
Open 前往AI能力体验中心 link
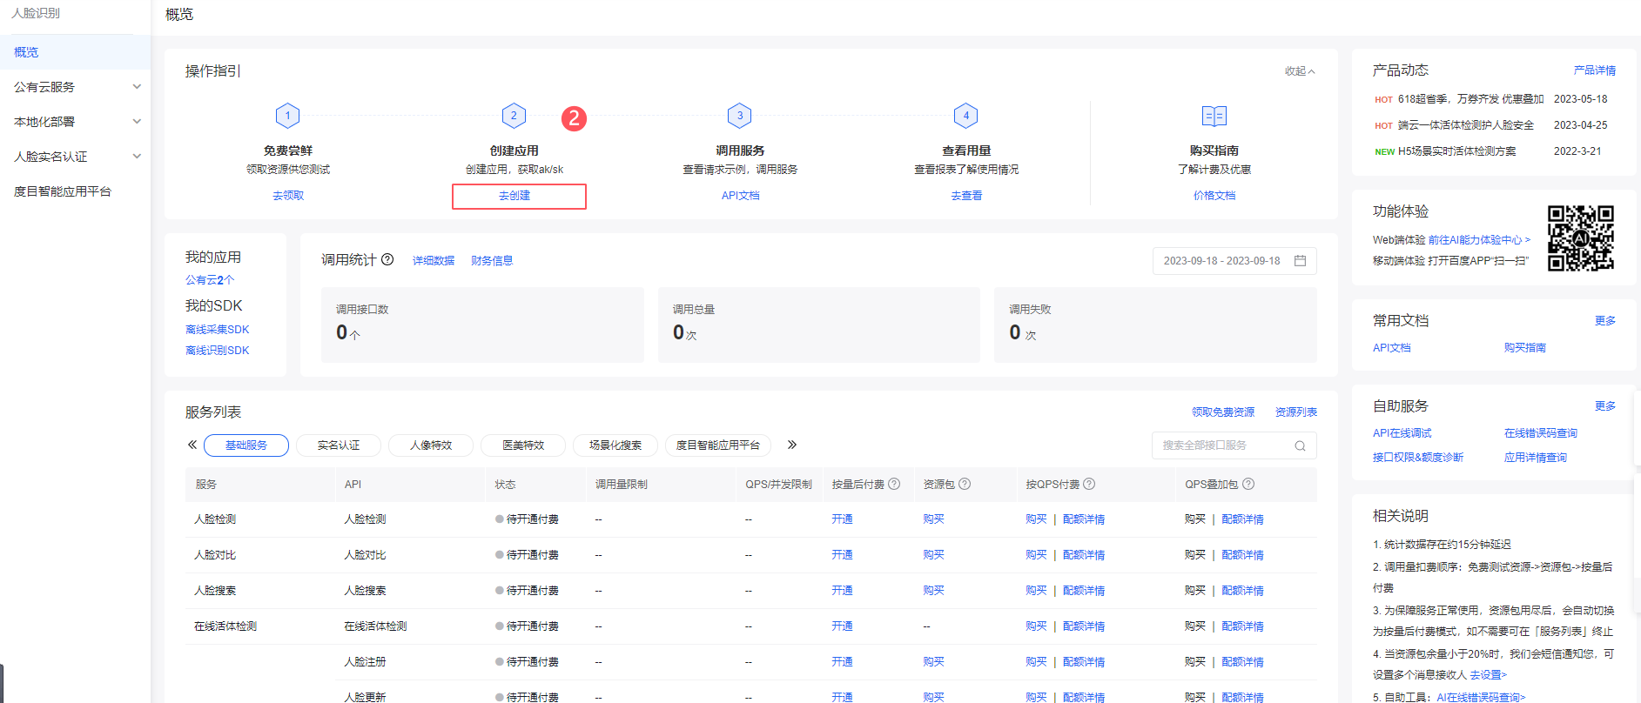1479,240
